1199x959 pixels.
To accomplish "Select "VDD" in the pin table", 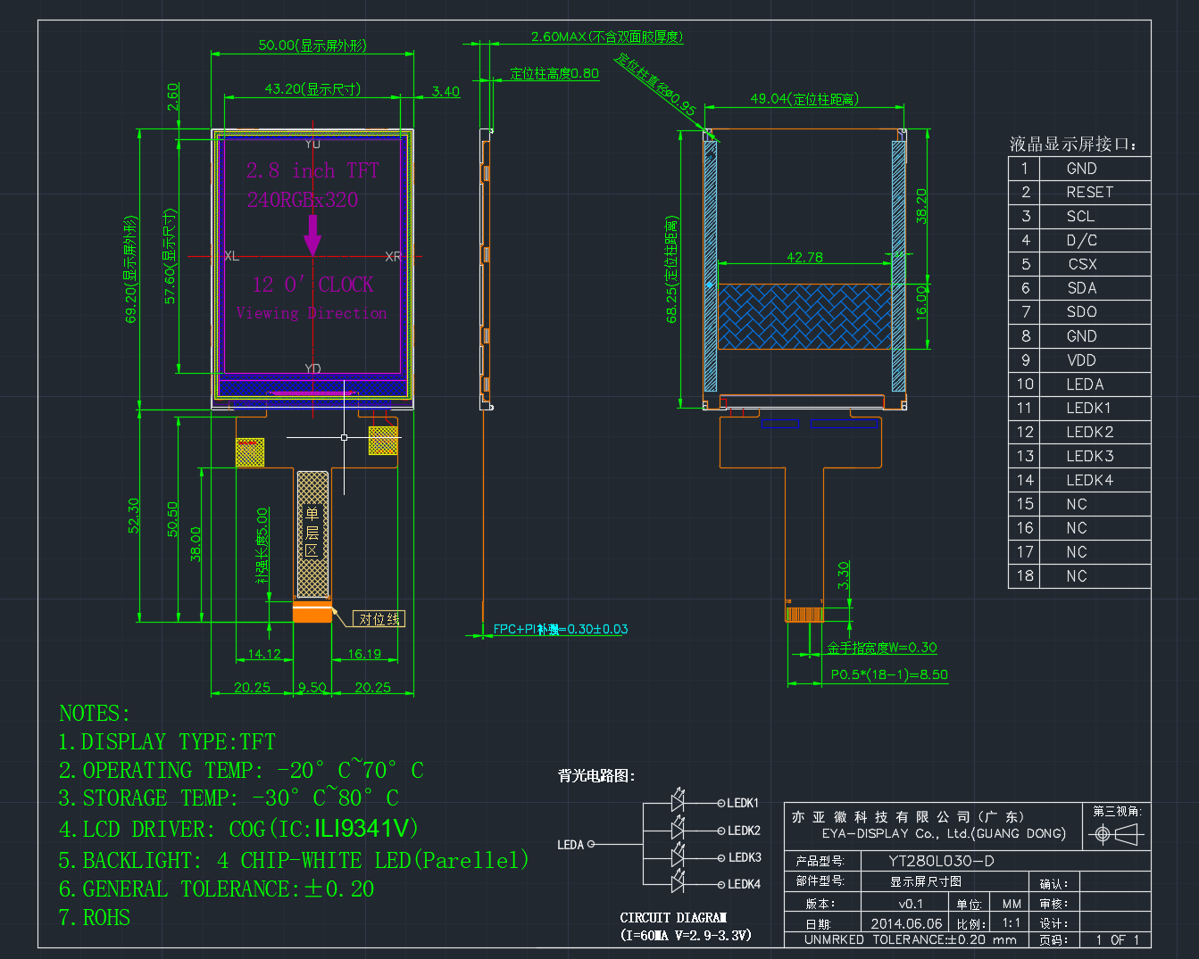I will coord(1082,360).
